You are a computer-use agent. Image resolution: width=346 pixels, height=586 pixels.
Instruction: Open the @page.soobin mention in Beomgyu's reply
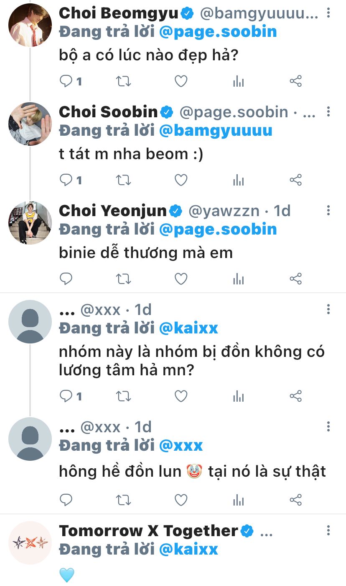pos(218,32)
